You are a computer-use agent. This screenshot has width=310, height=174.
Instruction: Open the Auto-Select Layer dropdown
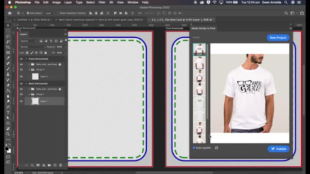(49, 13)
